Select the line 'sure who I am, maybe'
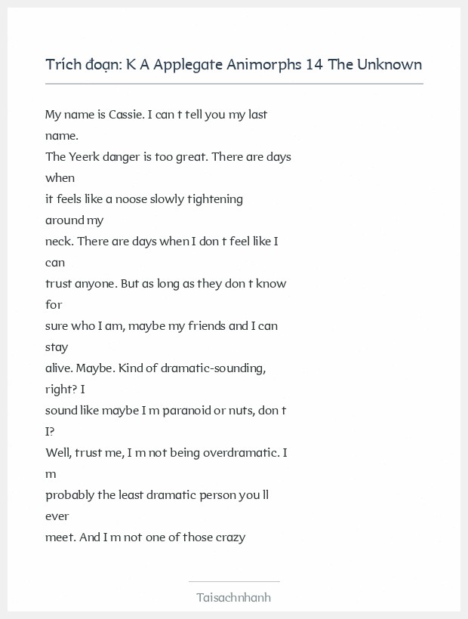This screenshot has width=468, height=619. point(162,326)
